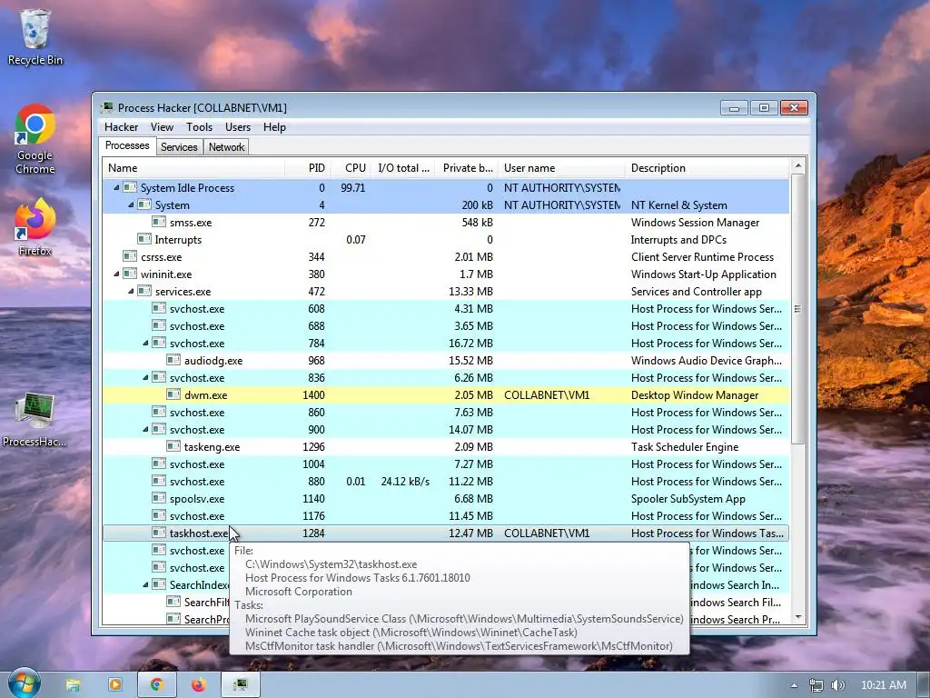The height and width of the screenshot is (698, 930).
Task: Collapse the System process node
Action: click(x=131, y=204)
